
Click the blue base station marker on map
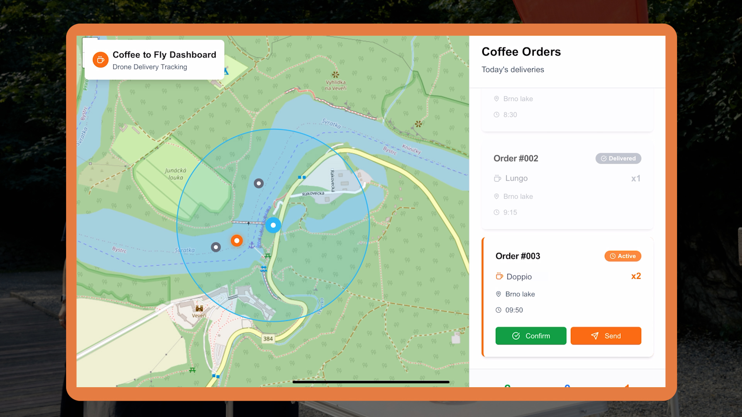point(273,225)
